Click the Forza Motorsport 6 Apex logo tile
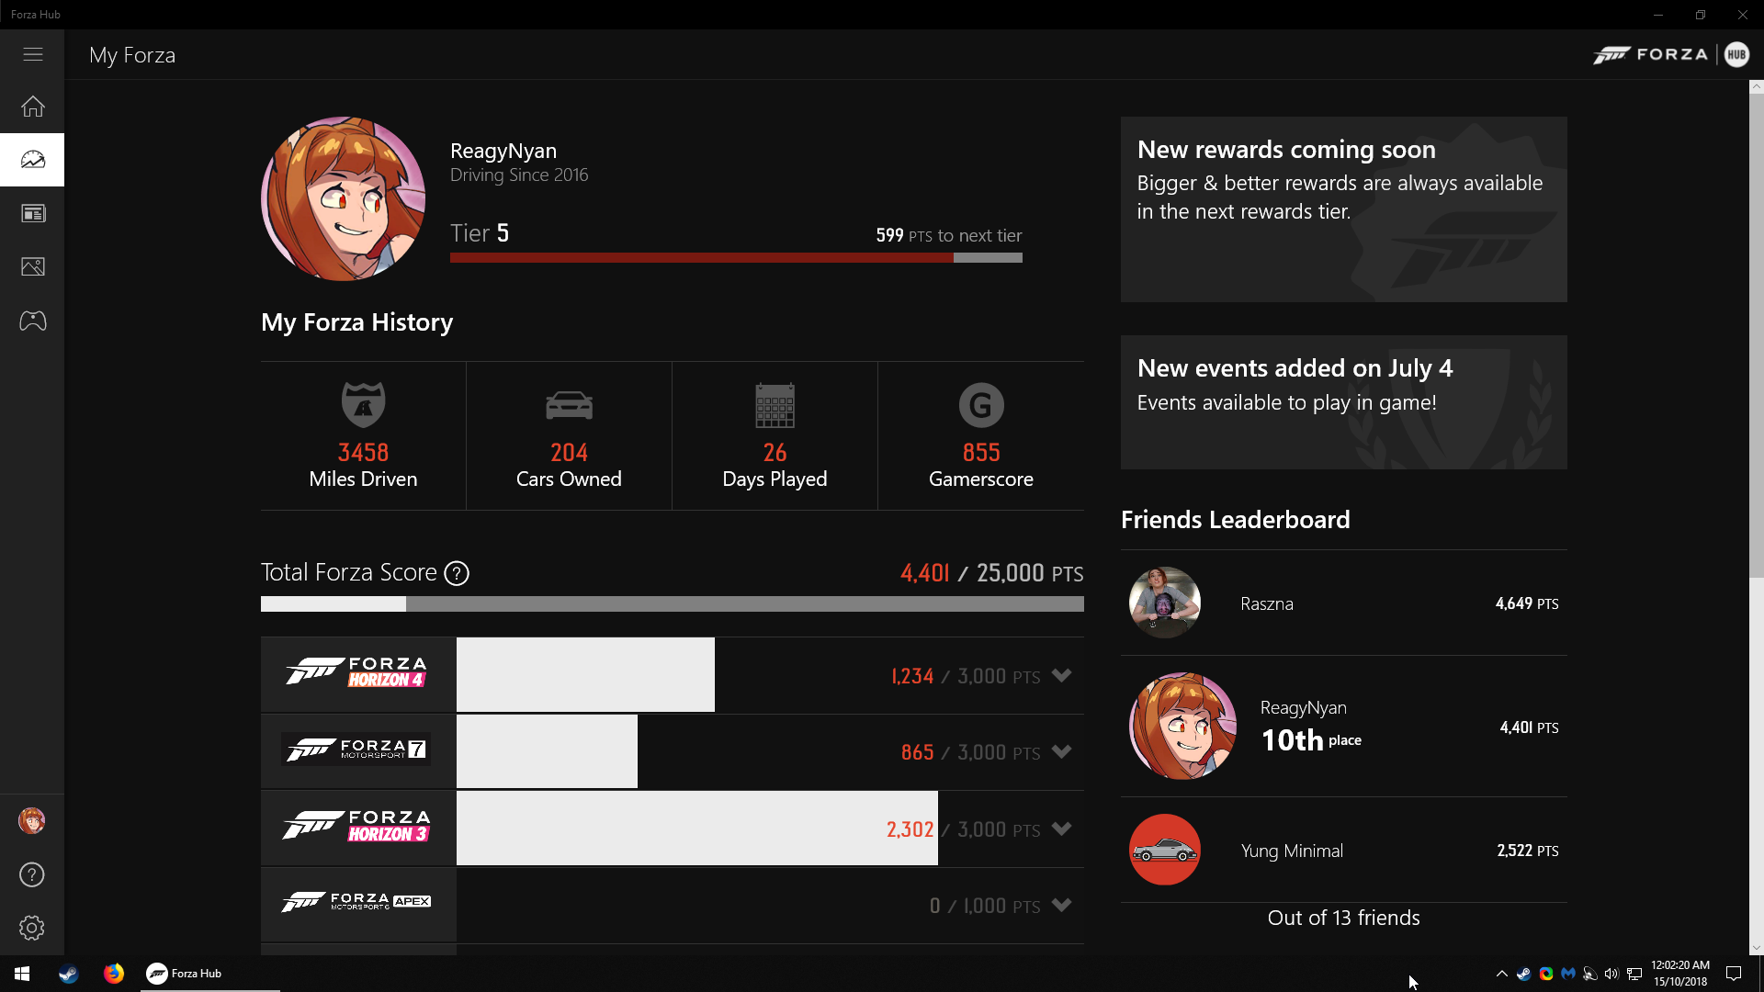This screenshot has width=1764, height=992. (358, 903)
